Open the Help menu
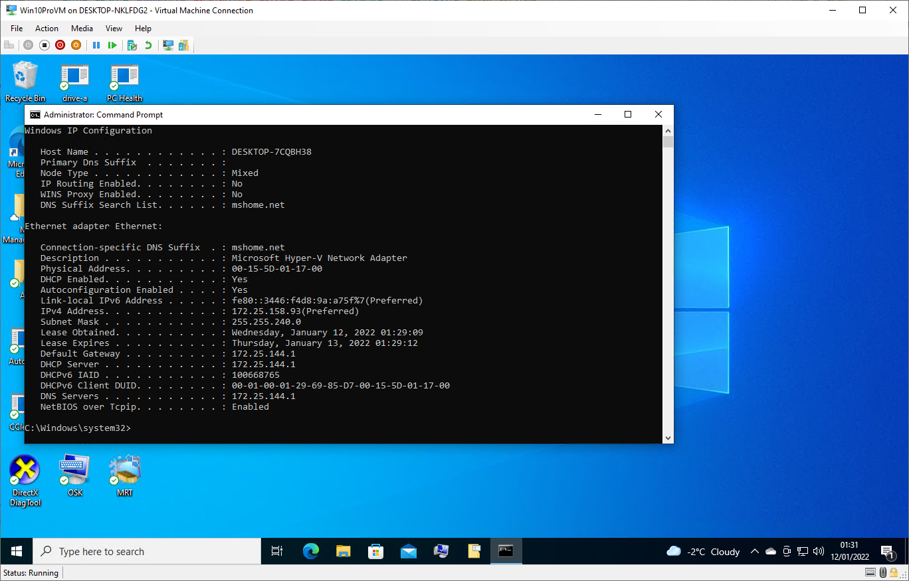Screen dimensions: 909x581 point(143,29)
